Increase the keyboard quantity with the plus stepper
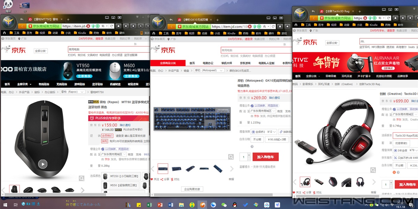418x209 pixels. click(x=249, y=155)
